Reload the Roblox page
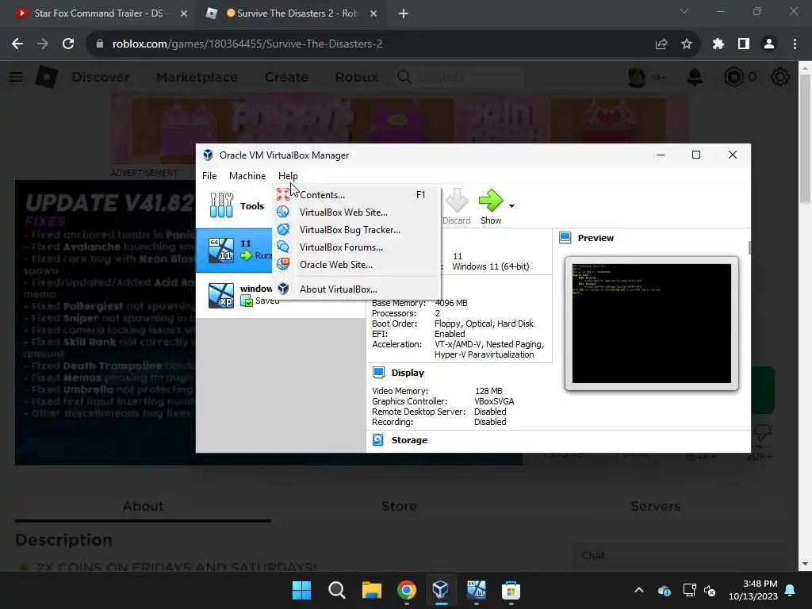 [x=68, y=44]
